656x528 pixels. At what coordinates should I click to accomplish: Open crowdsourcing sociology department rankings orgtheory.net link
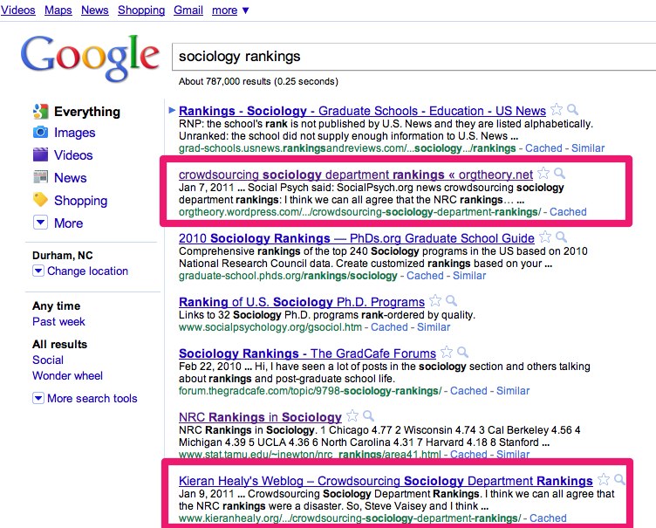[x=356, y=175]
